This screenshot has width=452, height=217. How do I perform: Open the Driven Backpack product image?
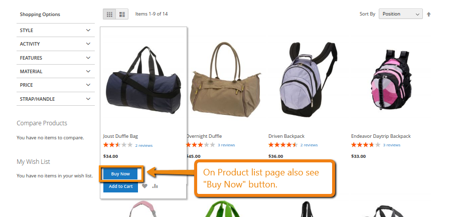pyautogui.click(x=309, y=79)
